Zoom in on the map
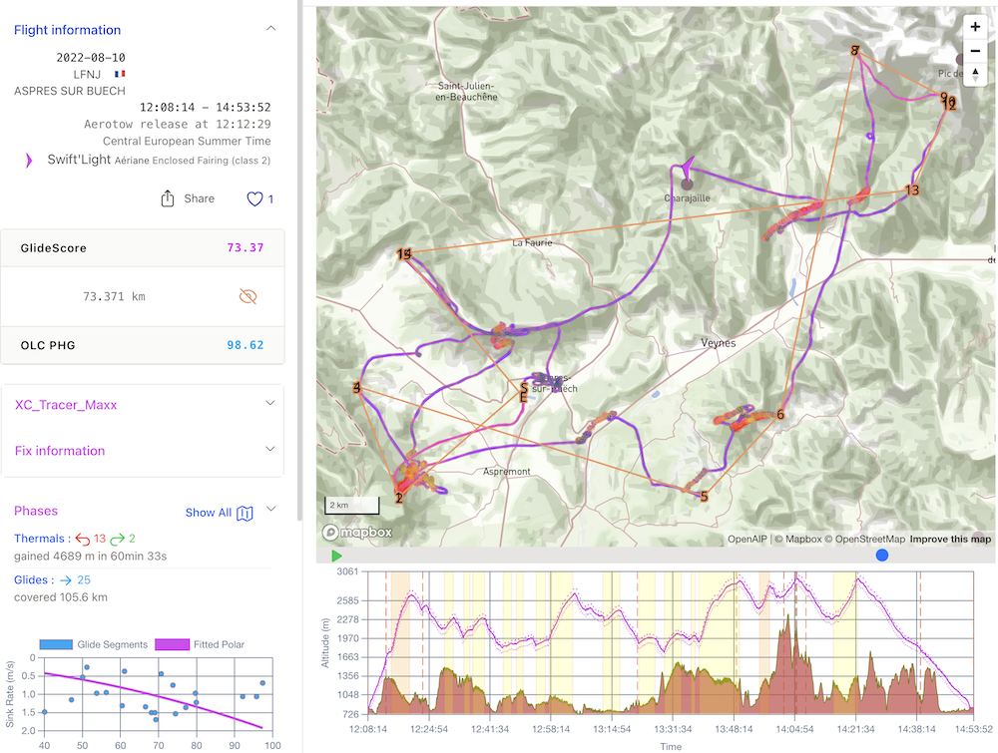Image resolution: width=998 pixels, height=753 pixels. coord(975,28)
